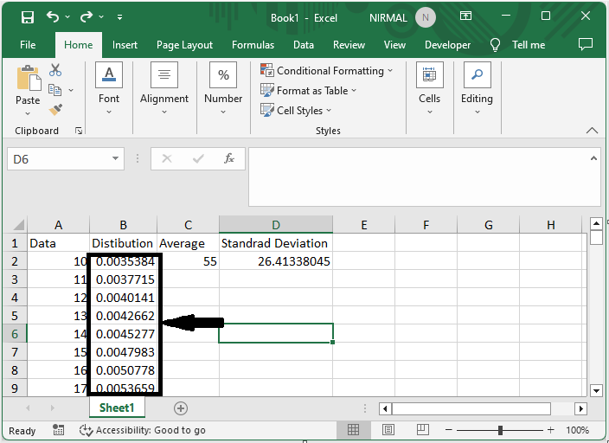Screen dimensions: 609x443
Task: Click the Format Painter brush icon
Action: coord(55,110)
